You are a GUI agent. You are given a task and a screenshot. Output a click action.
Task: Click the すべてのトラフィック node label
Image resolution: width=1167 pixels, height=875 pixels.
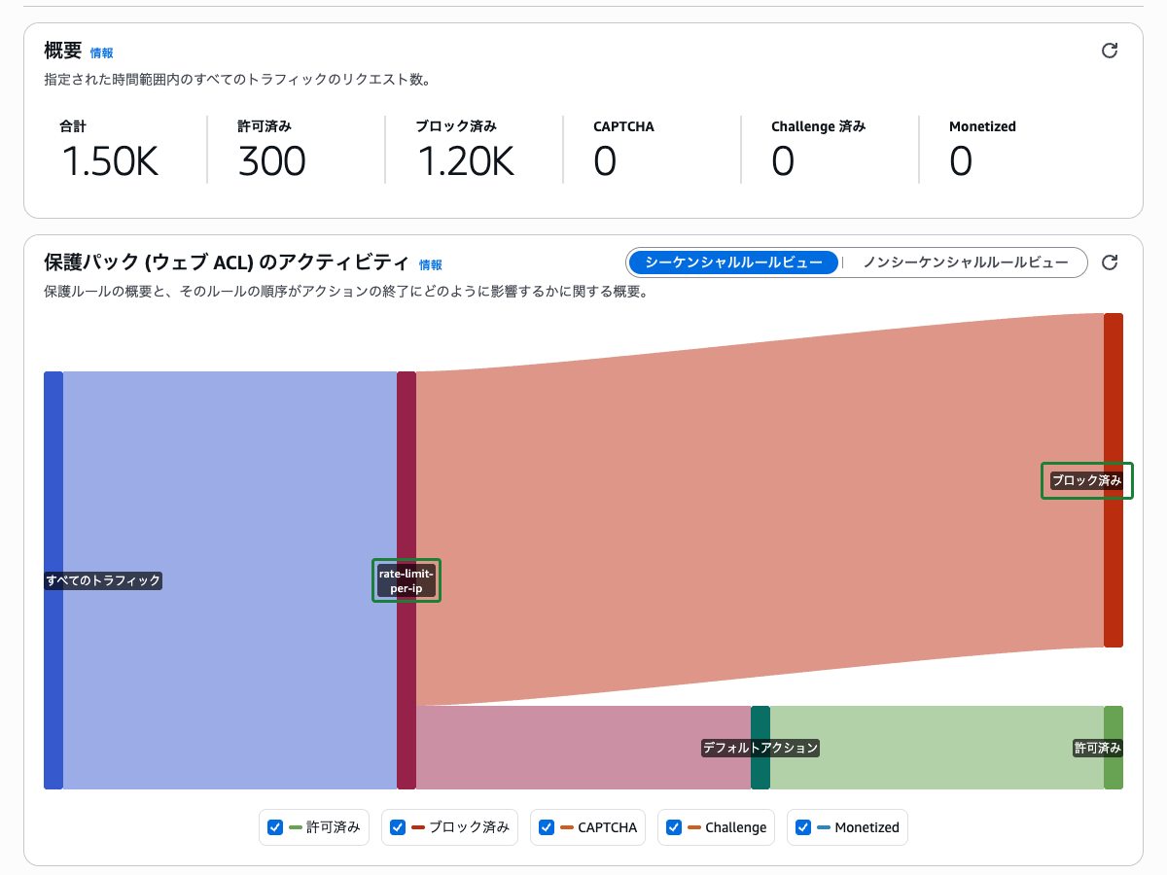click(103, 580)
